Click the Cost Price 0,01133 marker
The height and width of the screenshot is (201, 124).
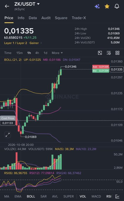(8, 121)
